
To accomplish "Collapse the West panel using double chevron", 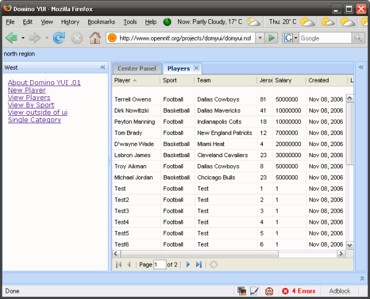I will 102,67.
